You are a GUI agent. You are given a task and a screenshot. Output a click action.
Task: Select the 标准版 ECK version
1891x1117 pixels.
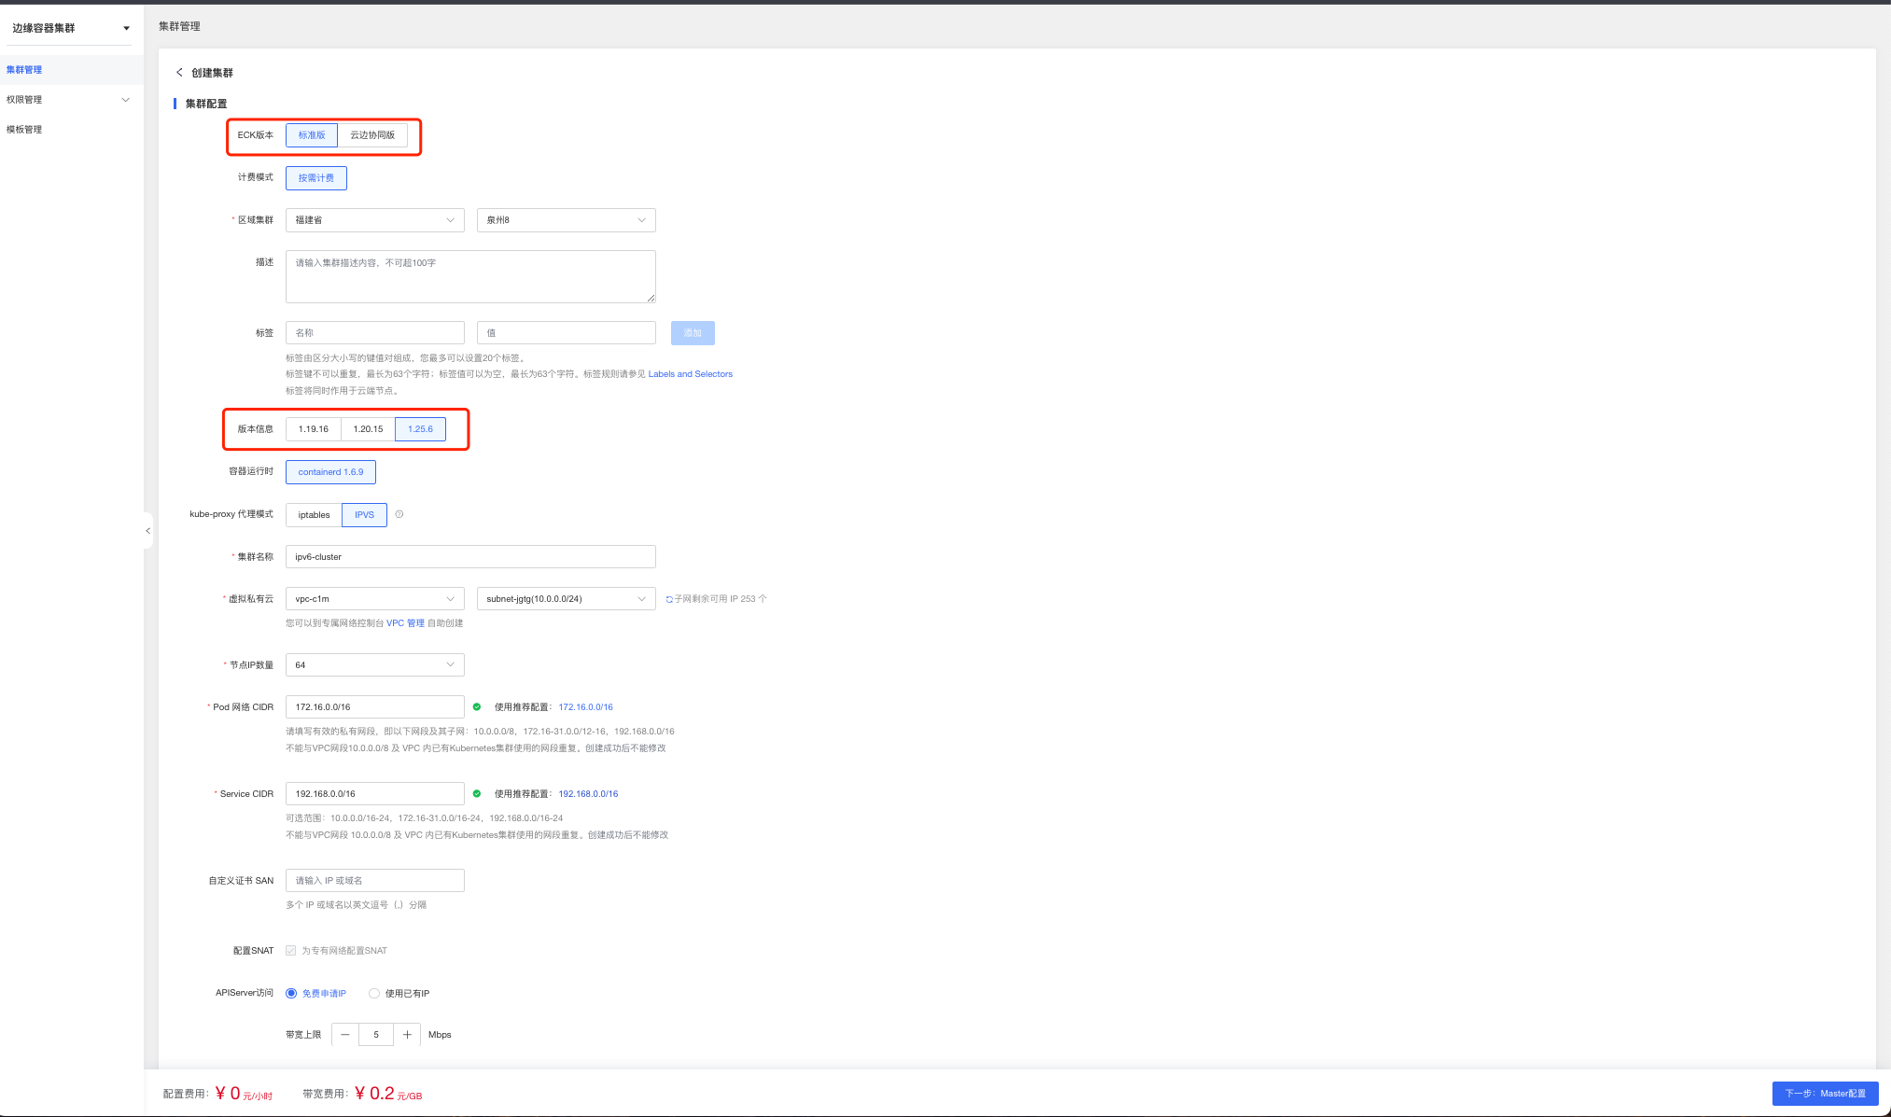pos(312,135)
